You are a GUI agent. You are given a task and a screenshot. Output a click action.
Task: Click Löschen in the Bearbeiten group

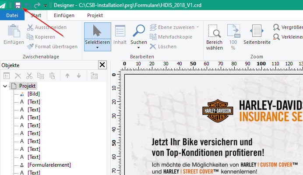click(163, 46)
